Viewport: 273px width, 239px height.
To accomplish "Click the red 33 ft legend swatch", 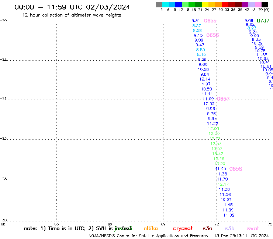I will pyautogui.click(x=225, y=4).
